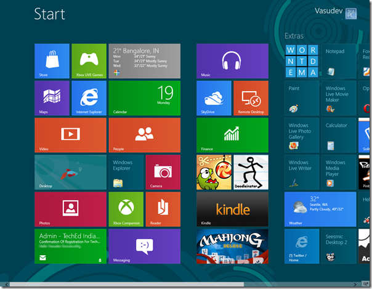Open the Calendar tile showing 19 Monday
The width and height of the screenshot is (372, 289).
click(145, 98)
